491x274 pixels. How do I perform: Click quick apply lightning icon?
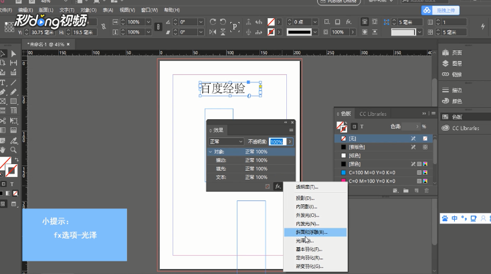click(483, 27)
